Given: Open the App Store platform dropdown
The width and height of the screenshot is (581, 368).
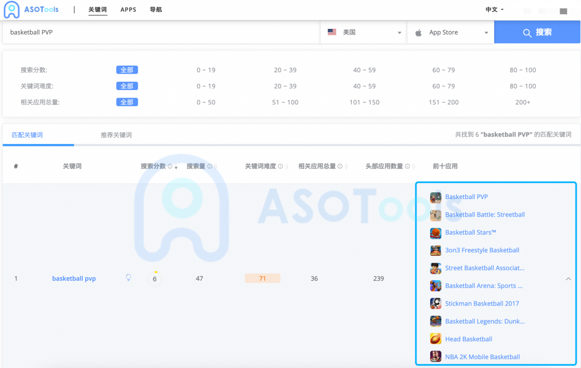Looking at the screenshot, I should (451, 32).
